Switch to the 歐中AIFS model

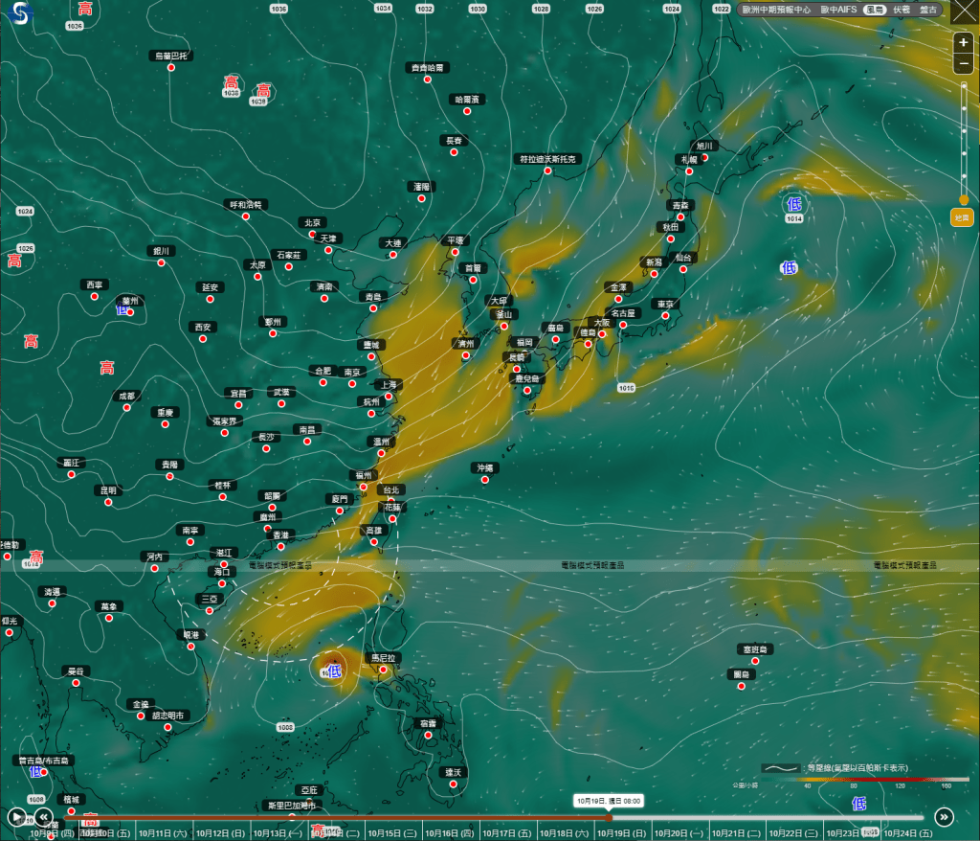838,10
